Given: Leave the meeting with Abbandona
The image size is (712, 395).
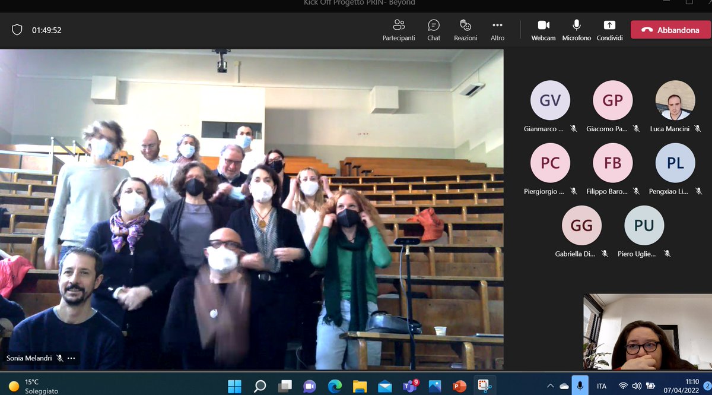Looking at the screenshot, I should pyautogui.click(x=670, y=30).
